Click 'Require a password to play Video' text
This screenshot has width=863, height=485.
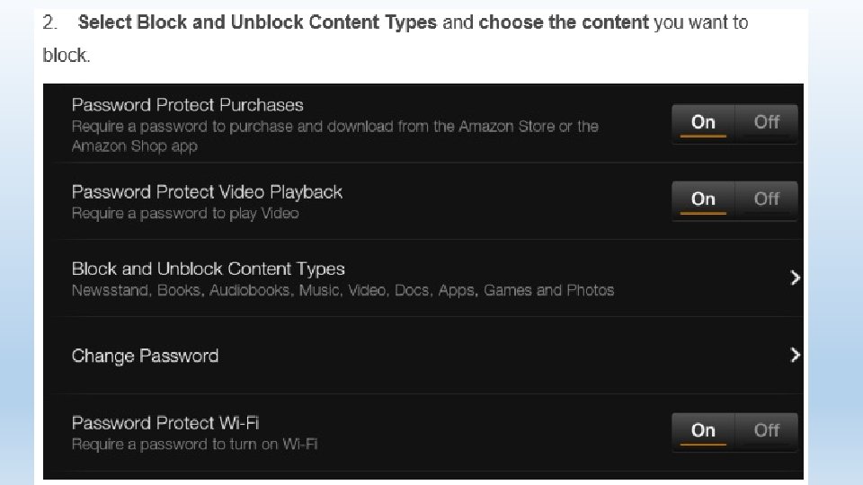click(185, 214)
